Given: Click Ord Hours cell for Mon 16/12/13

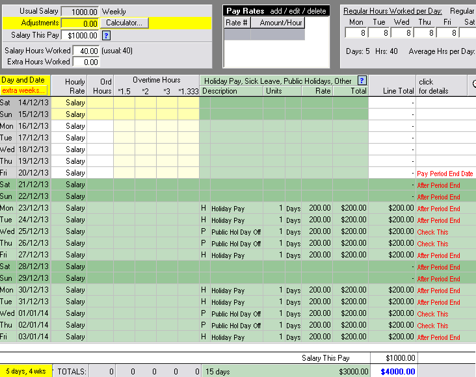Looking at the screenshot, I should [x=100, y=126].
